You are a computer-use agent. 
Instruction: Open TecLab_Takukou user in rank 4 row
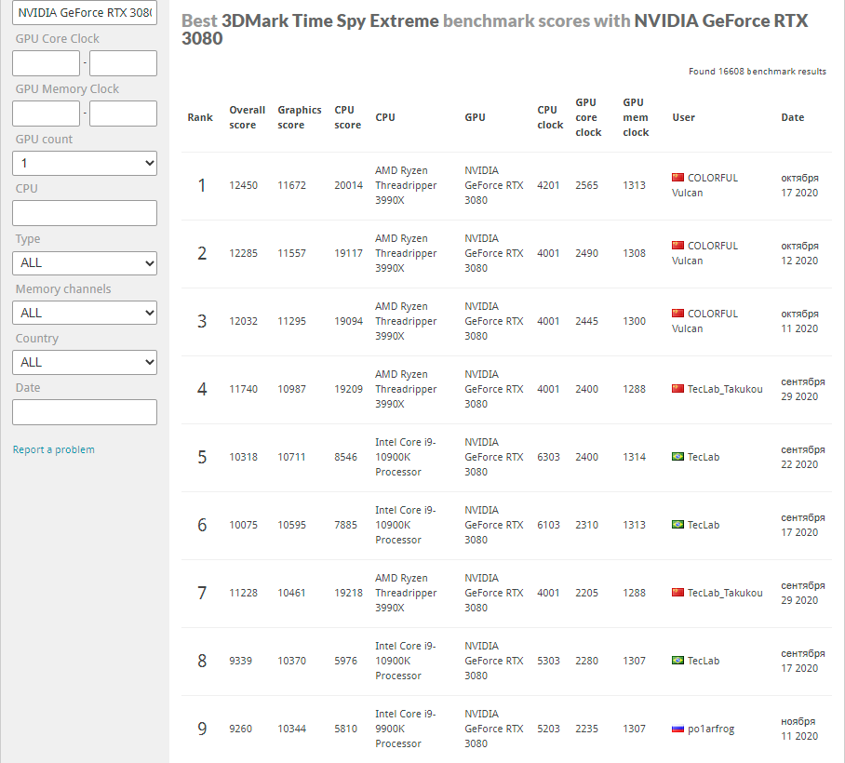(x=725, y=389)
